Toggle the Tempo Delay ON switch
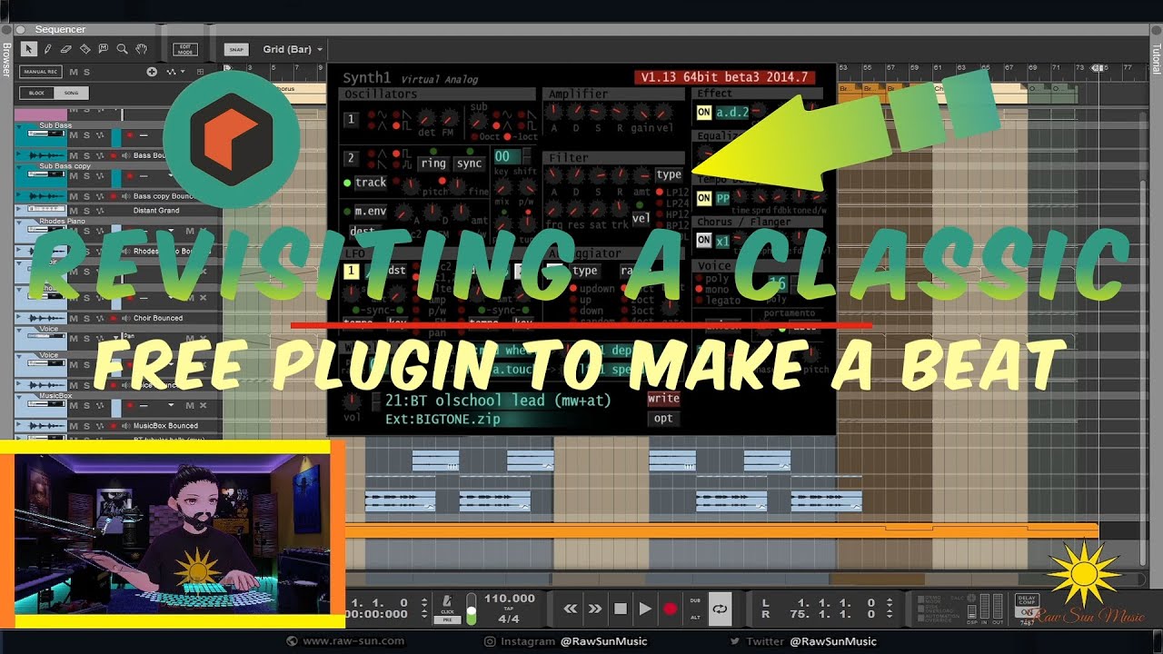 tap(703, 198)
